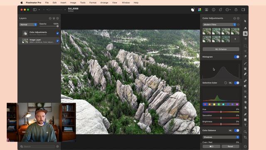Toggle Image Layer visibility checkbox
Image resolution: width=266 pixels, height=150 pixels.
click(x=57, y=41)
